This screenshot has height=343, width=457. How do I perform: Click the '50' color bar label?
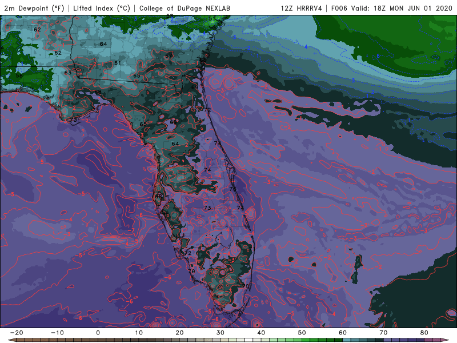(x=302, y=333)
